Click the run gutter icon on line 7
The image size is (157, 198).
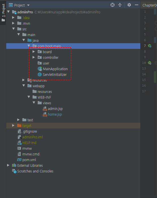pos(150,46)
